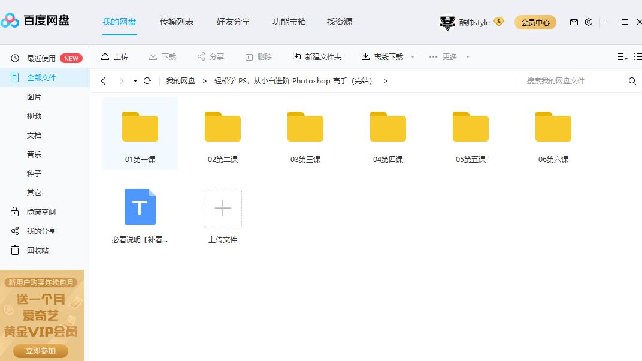Open the 03第三课 folder
The image size is (642, 361).
pyautogui.click(x=305, y=127)
